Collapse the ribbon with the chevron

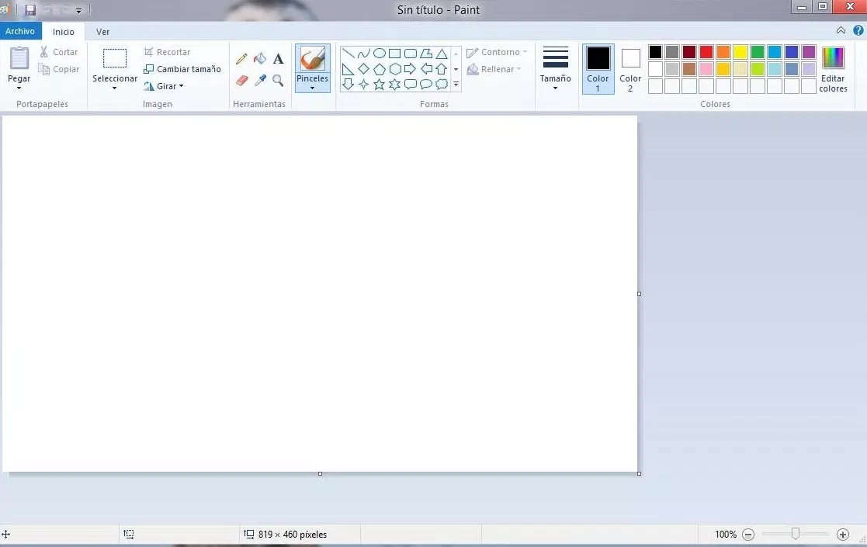click(x=841, y=31)
